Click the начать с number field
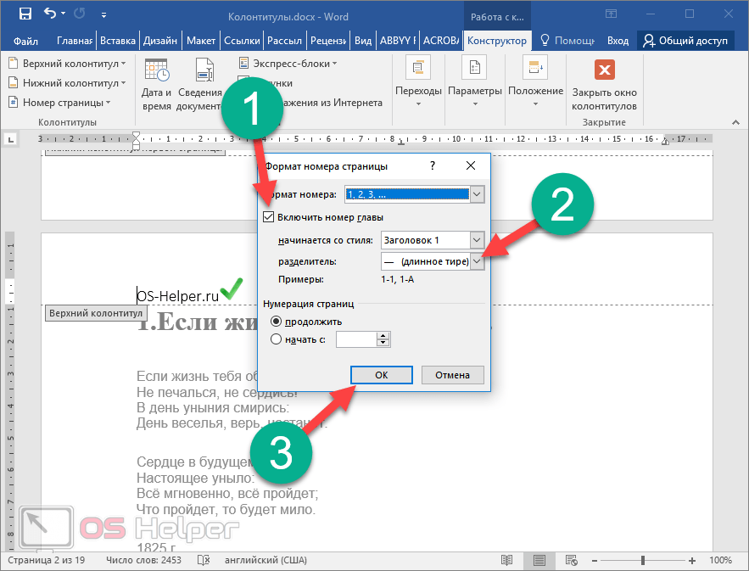The image size is (749, 571). (356, 339)
